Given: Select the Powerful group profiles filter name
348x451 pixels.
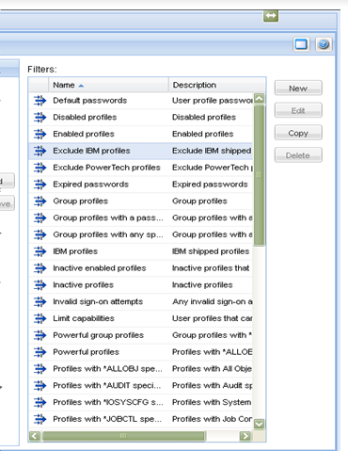Looking at the screenshot, I should click(98, 335).
